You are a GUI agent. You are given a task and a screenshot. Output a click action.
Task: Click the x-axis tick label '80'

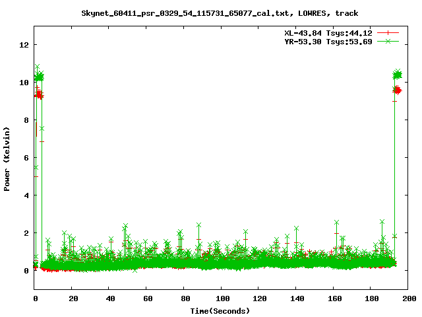click(185, 299)
